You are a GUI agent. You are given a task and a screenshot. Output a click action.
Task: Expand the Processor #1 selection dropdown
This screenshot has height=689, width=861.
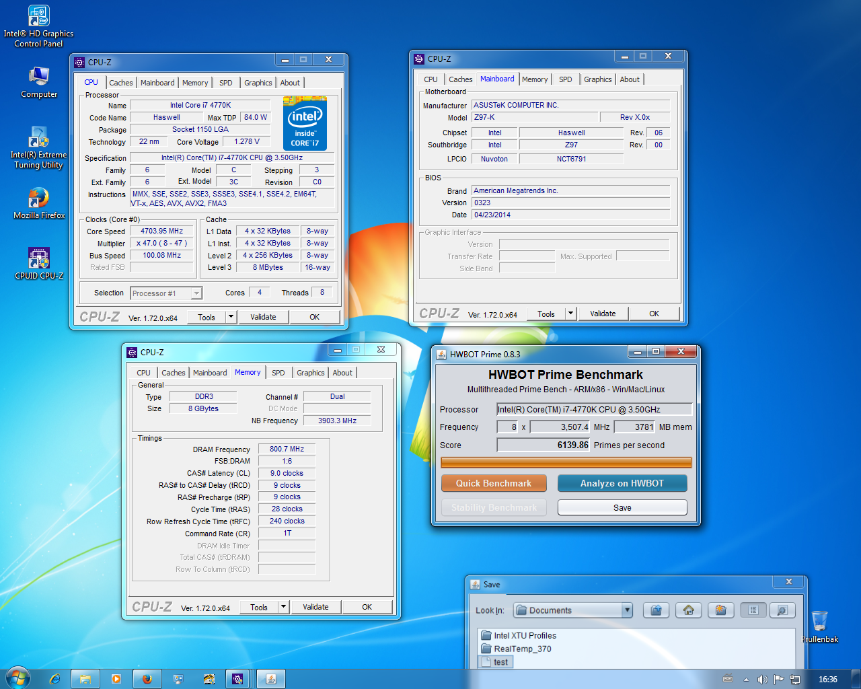(196, 293)
